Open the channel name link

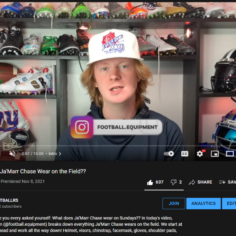point(9,200)
